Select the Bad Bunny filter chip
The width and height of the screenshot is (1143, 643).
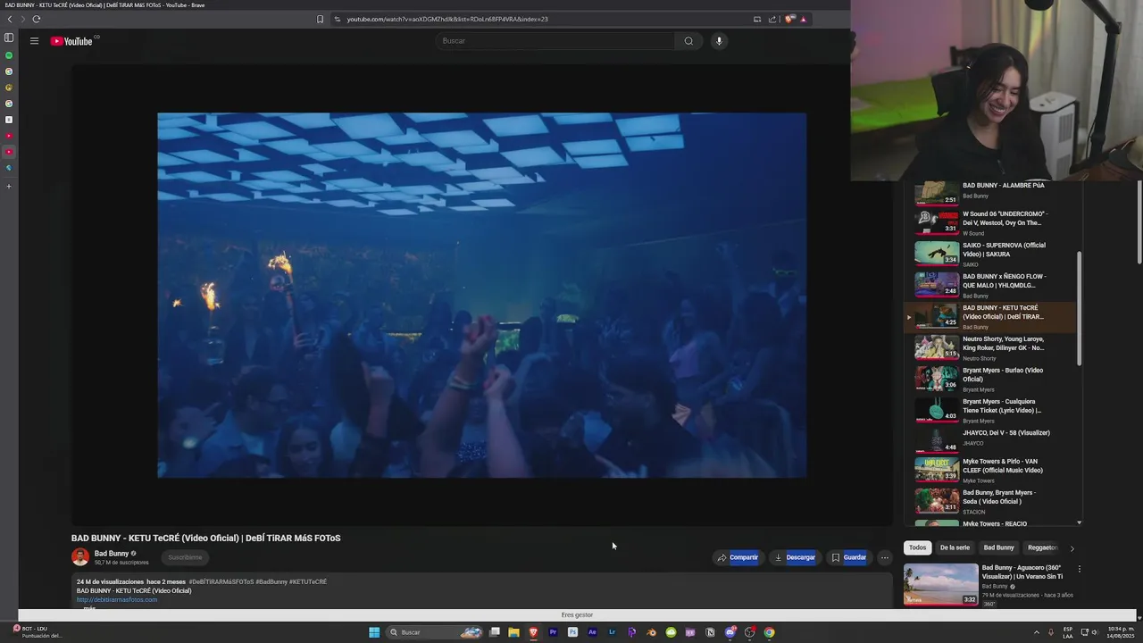[x=998, y=547]
